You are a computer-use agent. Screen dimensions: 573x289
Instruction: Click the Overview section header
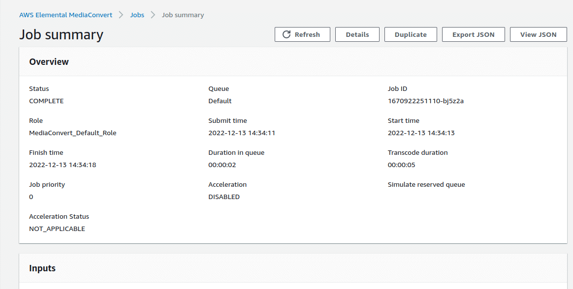(49, 62)
